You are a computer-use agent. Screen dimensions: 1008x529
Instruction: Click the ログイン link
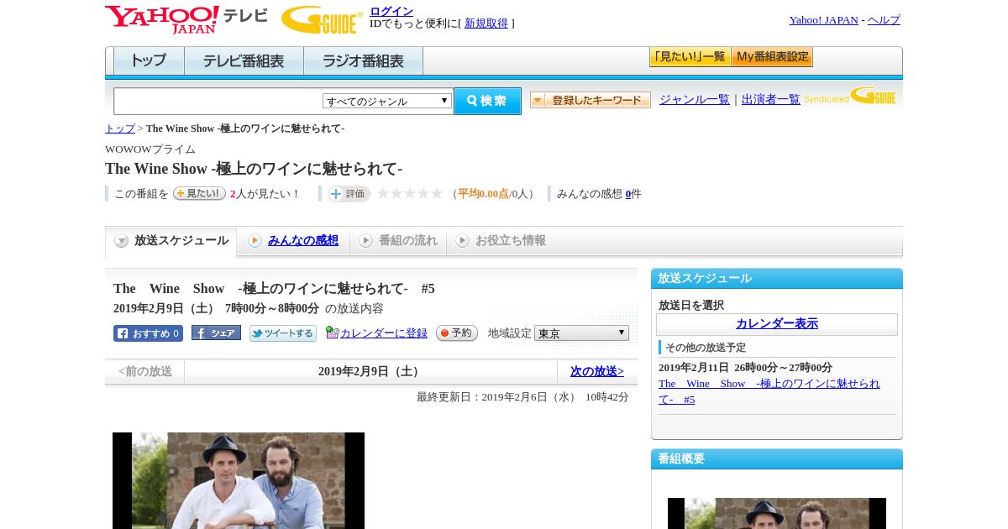(391, 11)
